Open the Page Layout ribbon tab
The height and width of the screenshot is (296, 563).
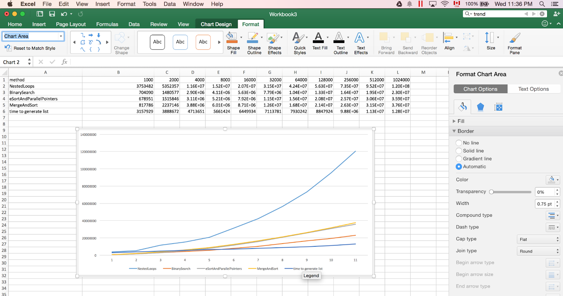[x=71, y=24]
